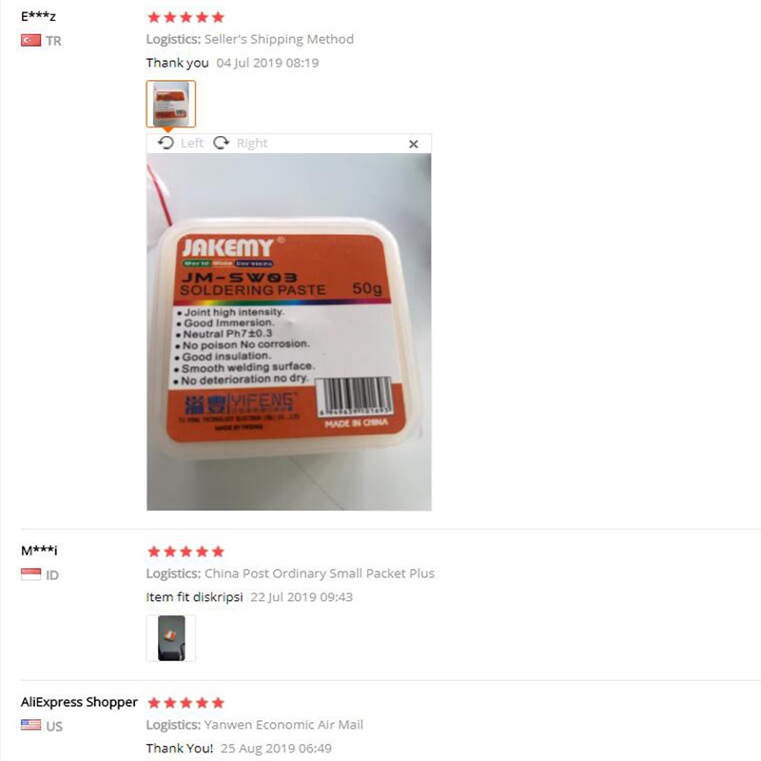Click the rotate left arrow icon

click(166, 143)
